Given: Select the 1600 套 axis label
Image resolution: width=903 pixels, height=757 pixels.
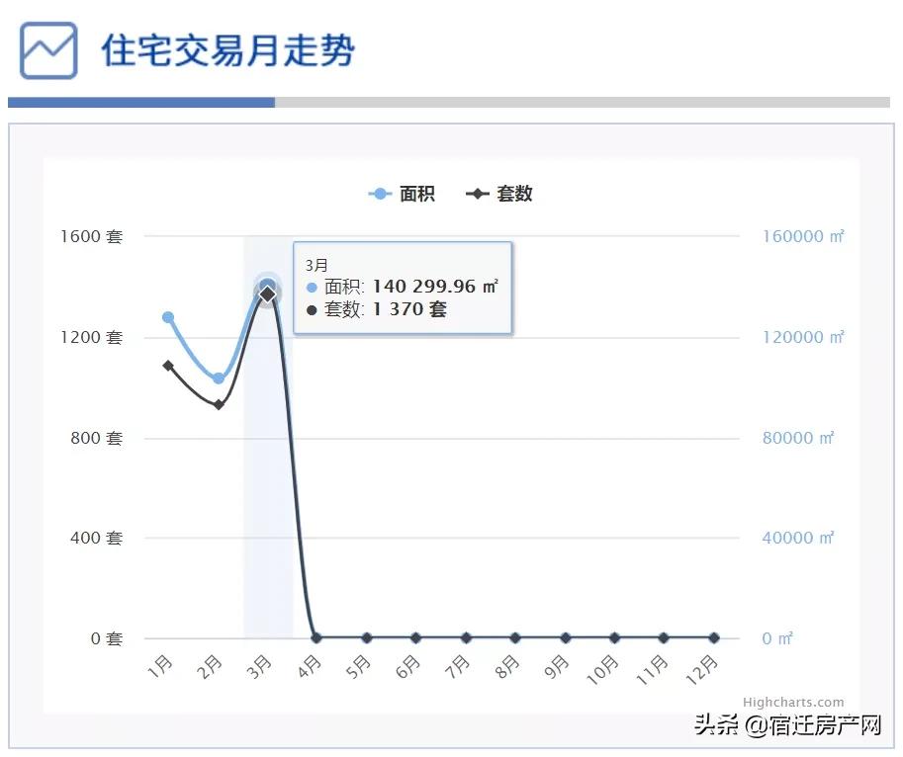Looking at the screenshot, I should (x=93, y=236).
